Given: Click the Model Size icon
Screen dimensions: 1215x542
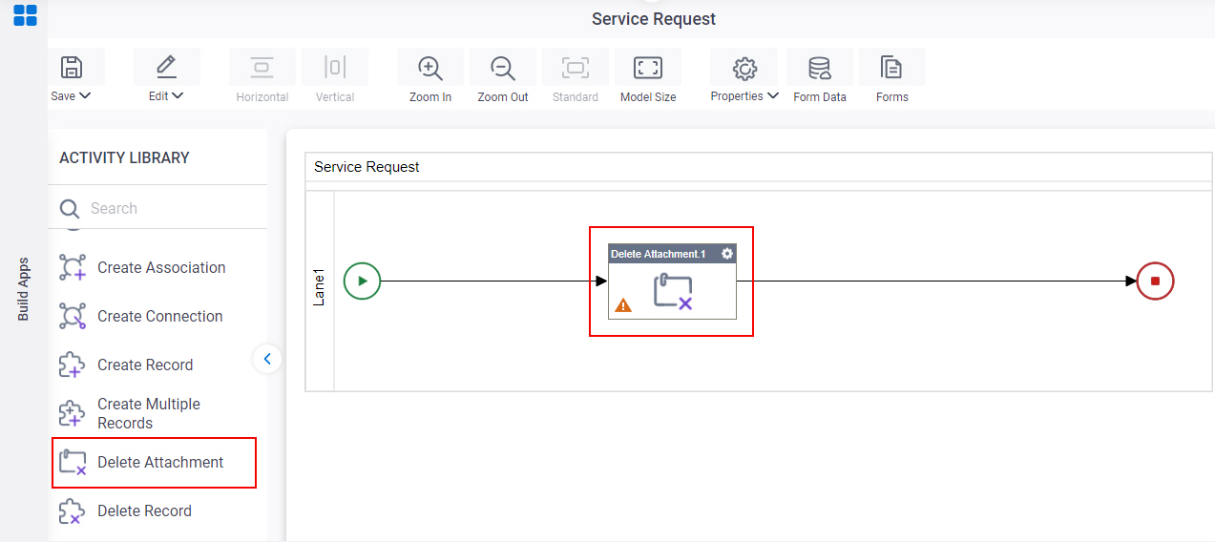Looking at the screenshot, I should click(x=648, y=68).
